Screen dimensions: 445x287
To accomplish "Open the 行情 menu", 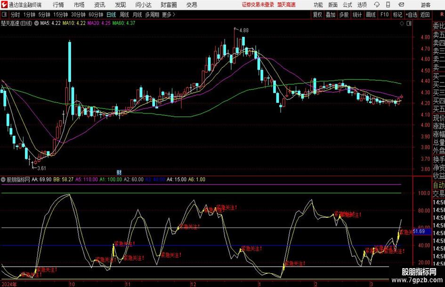I will [58, 5].
